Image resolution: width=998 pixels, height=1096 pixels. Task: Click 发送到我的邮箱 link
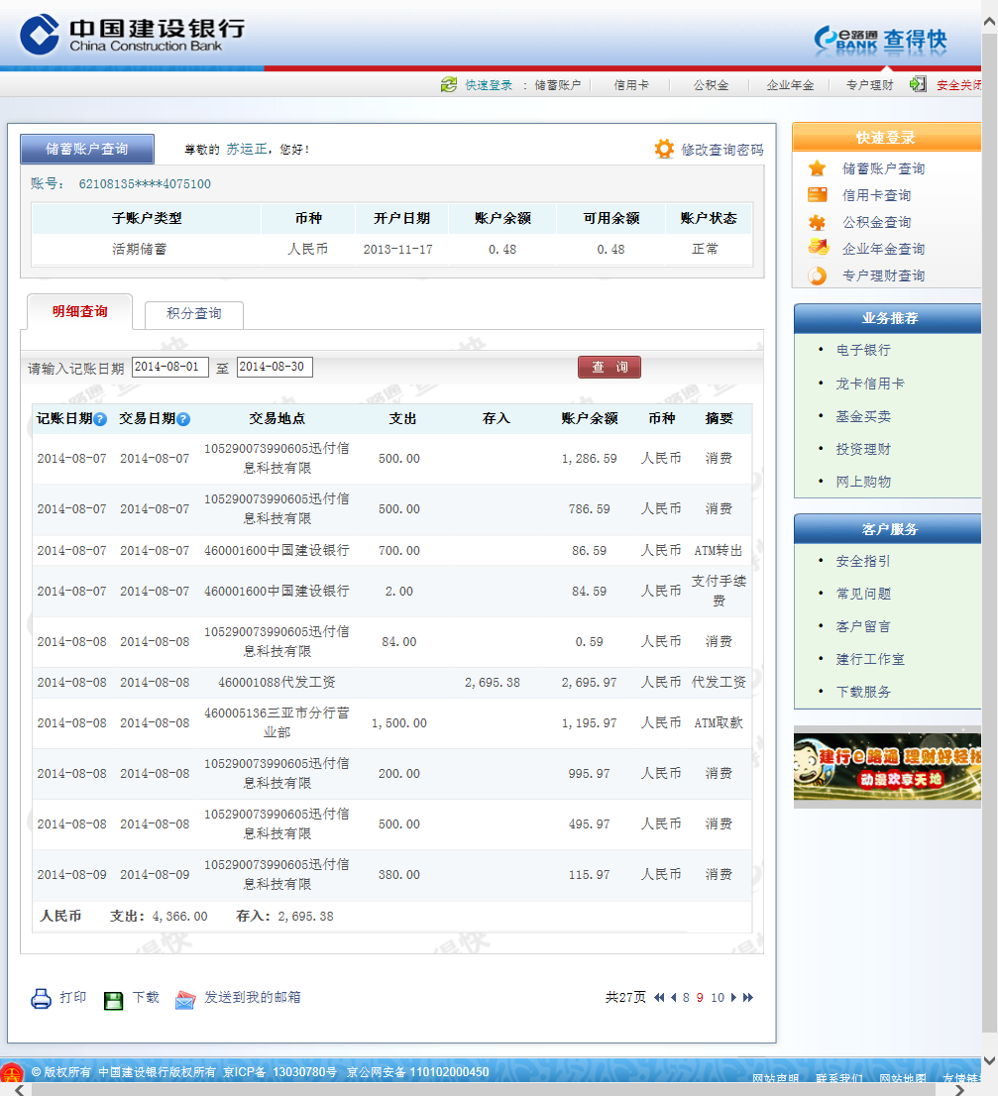tap(253, 998)
